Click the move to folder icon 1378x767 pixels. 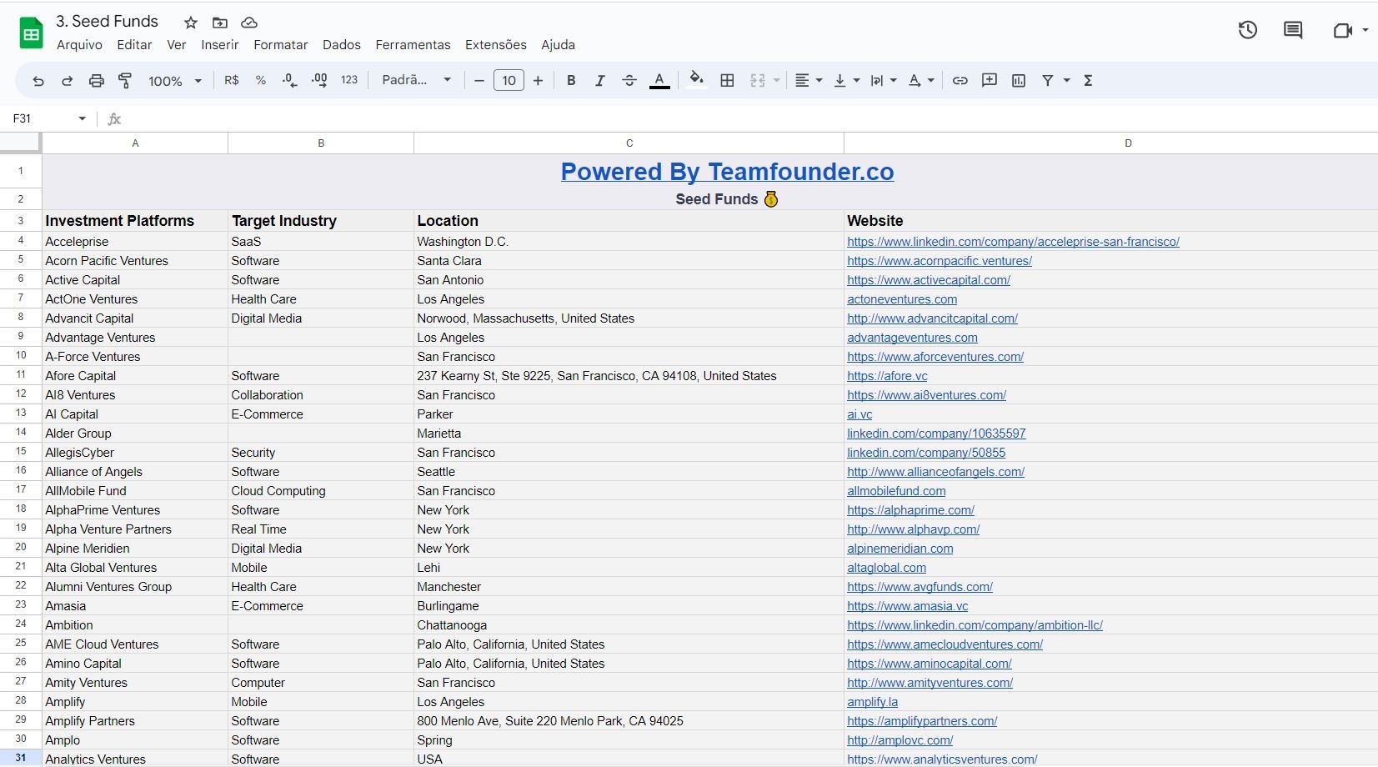coord(220,23)
